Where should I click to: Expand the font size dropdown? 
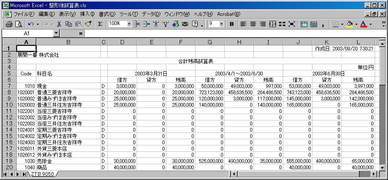(x=222, y=24)
